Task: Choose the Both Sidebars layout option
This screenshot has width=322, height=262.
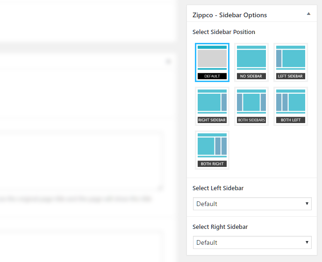Action: click(251, 106)
